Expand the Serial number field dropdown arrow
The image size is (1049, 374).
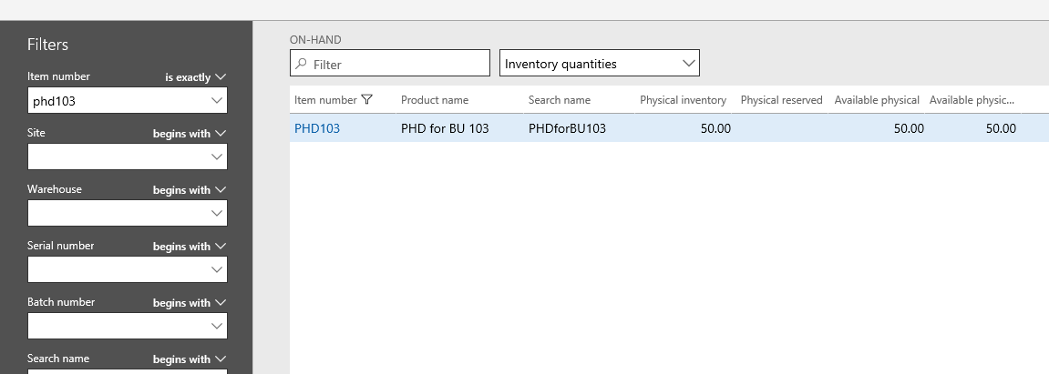[217, 270]
